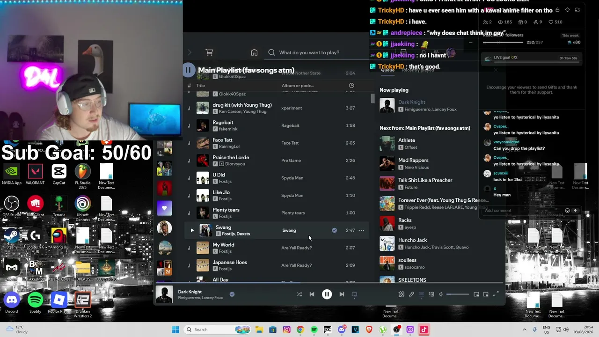
Task: Sort playlist by the Title column header
Action: pos(200,86)
